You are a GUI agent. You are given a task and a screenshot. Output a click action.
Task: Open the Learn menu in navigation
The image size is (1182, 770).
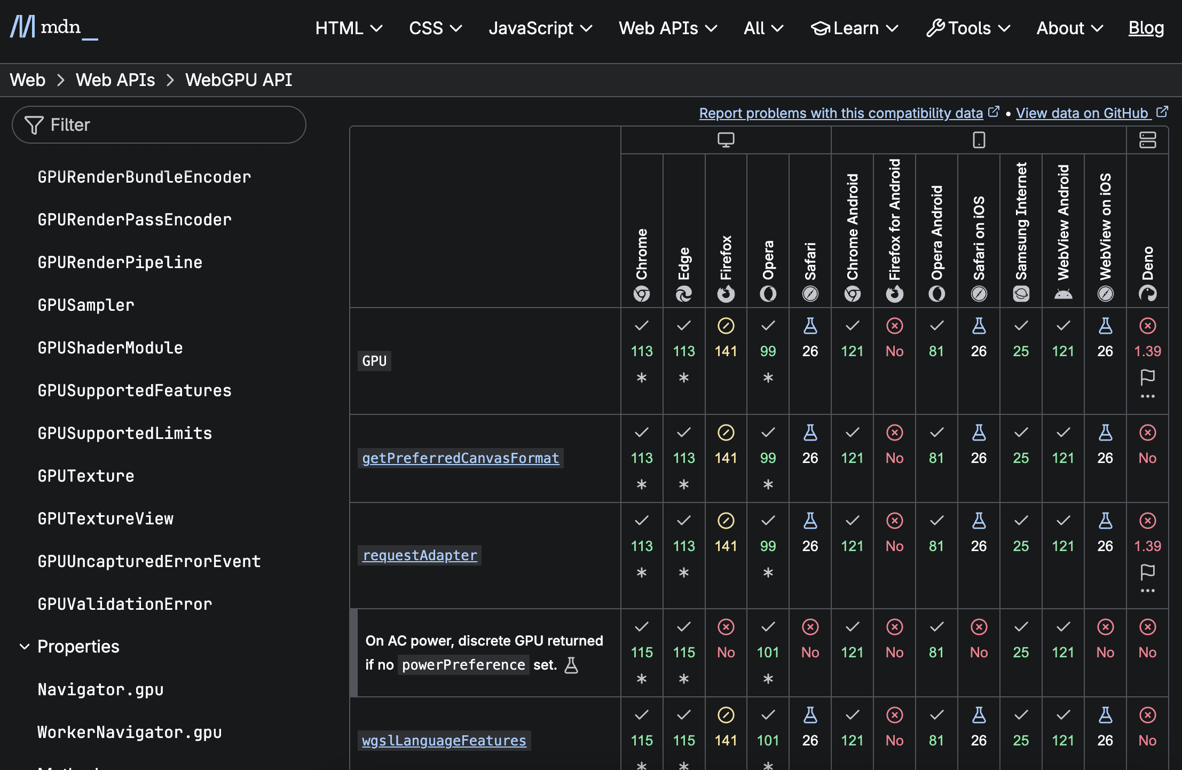click(855, 28)
